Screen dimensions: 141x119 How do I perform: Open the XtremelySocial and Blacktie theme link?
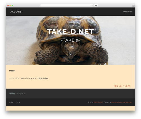tap(121, 102)
